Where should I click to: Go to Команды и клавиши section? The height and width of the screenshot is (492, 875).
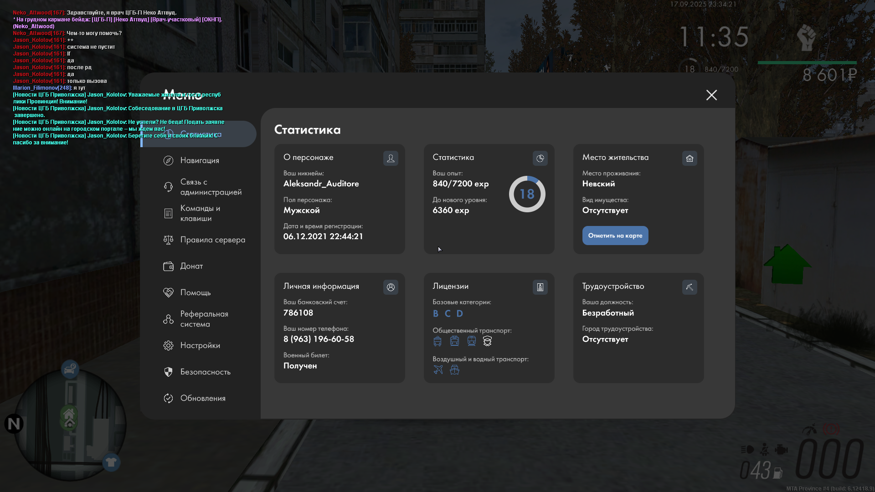(x=199, y=213)
